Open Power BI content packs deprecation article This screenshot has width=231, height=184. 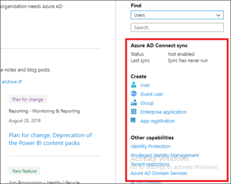(x=50, y=139)
